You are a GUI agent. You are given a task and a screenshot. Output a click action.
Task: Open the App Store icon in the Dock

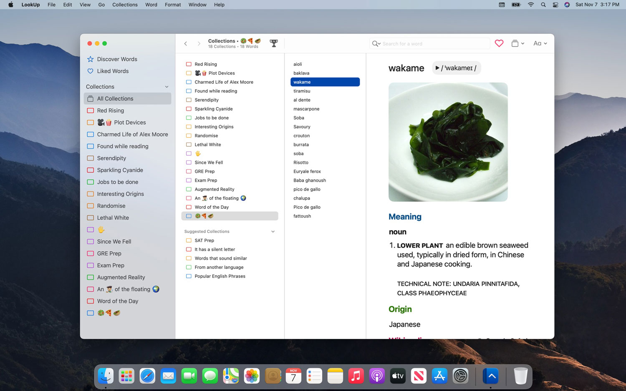coord(439,376)
